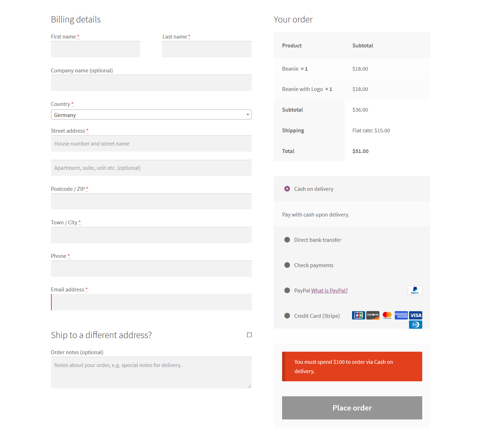The height and width of the screenshot is (438, 480).
Task: Click the Order notes text area
Action: click(151, 372)
